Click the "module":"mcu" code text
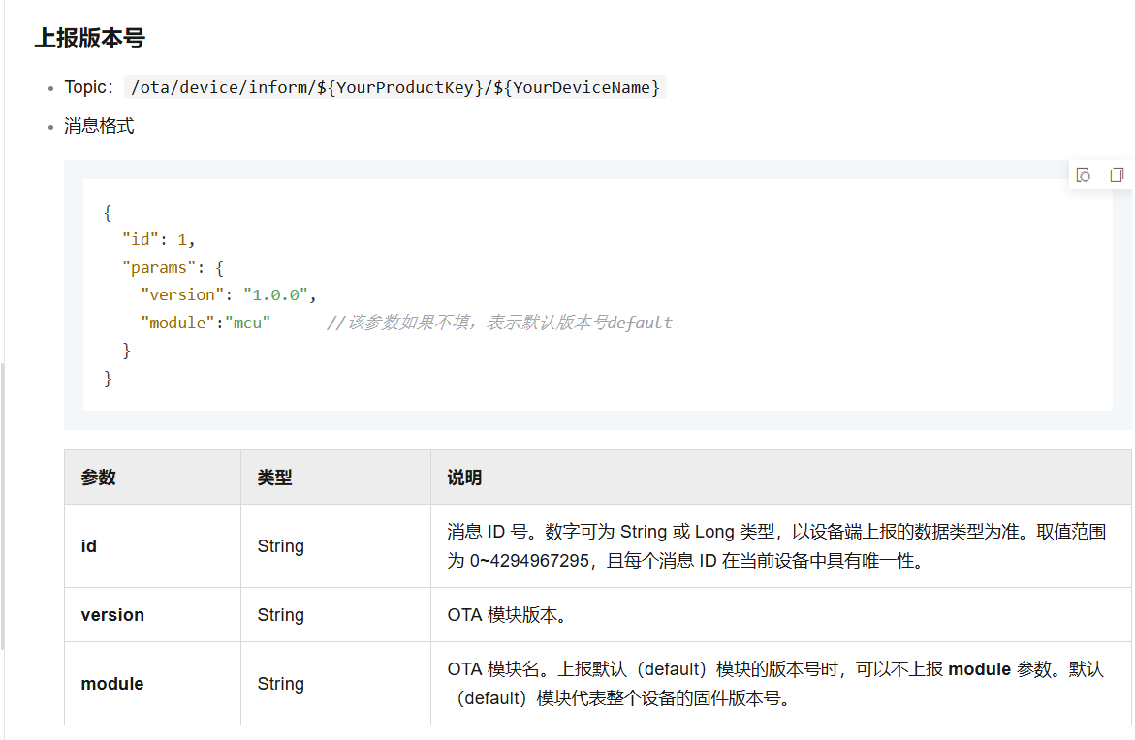The width and height of the screenshot is (1135, 740). [x=205, y=323]
